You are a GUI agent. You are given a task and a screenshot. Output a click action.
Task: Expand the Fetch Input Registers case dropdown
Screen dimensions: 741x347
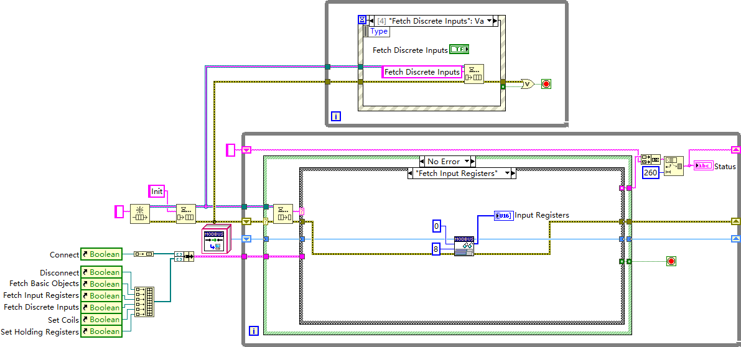pyautogui.click(x=508, y=173)
